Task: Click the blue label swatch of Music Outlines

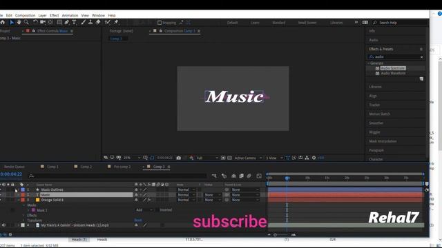Action: pyautogui.click(x=23, y=190)
